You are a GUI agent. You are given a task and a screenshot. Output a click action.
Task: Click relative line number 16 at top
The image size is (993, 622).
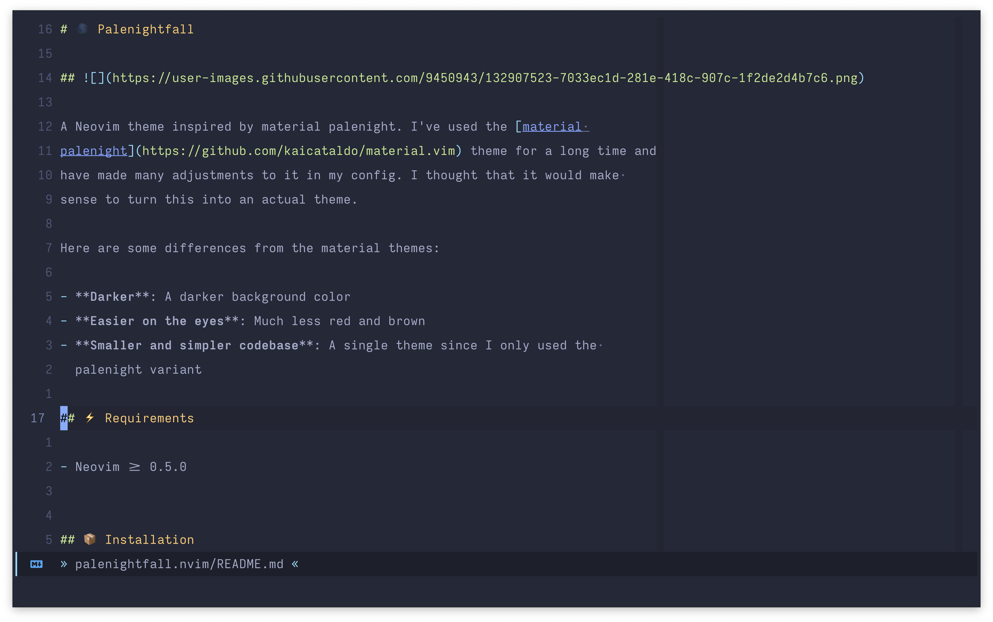pos(45,29)
